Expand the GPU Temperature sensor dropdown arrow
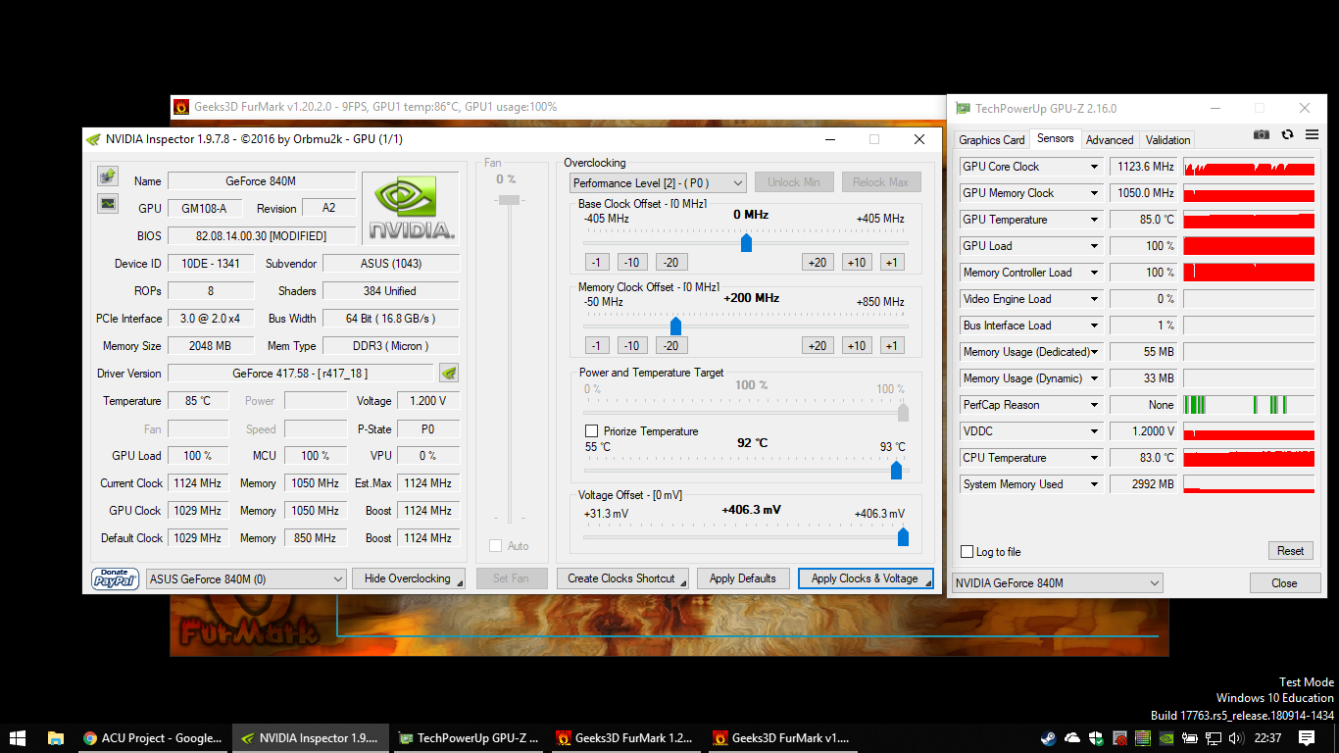This screenshot has width=1339, height=753. 1094,220
